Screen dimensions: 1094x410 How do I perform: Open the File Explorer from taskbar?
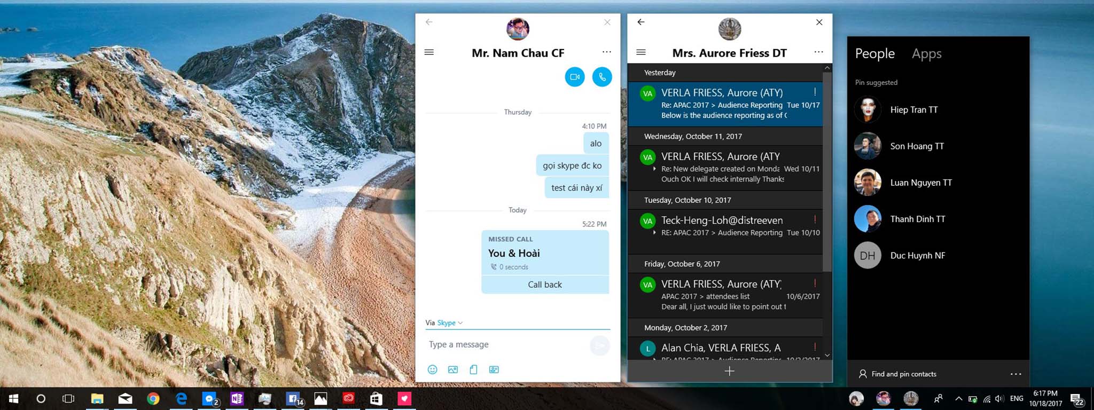click(97, 399)
